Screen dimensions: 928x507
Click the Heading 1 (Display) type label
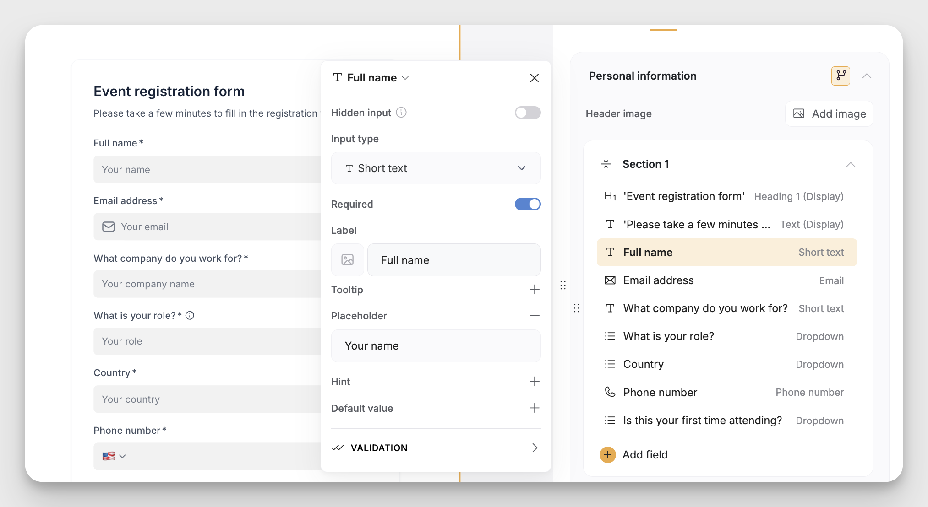coord(798,196)
